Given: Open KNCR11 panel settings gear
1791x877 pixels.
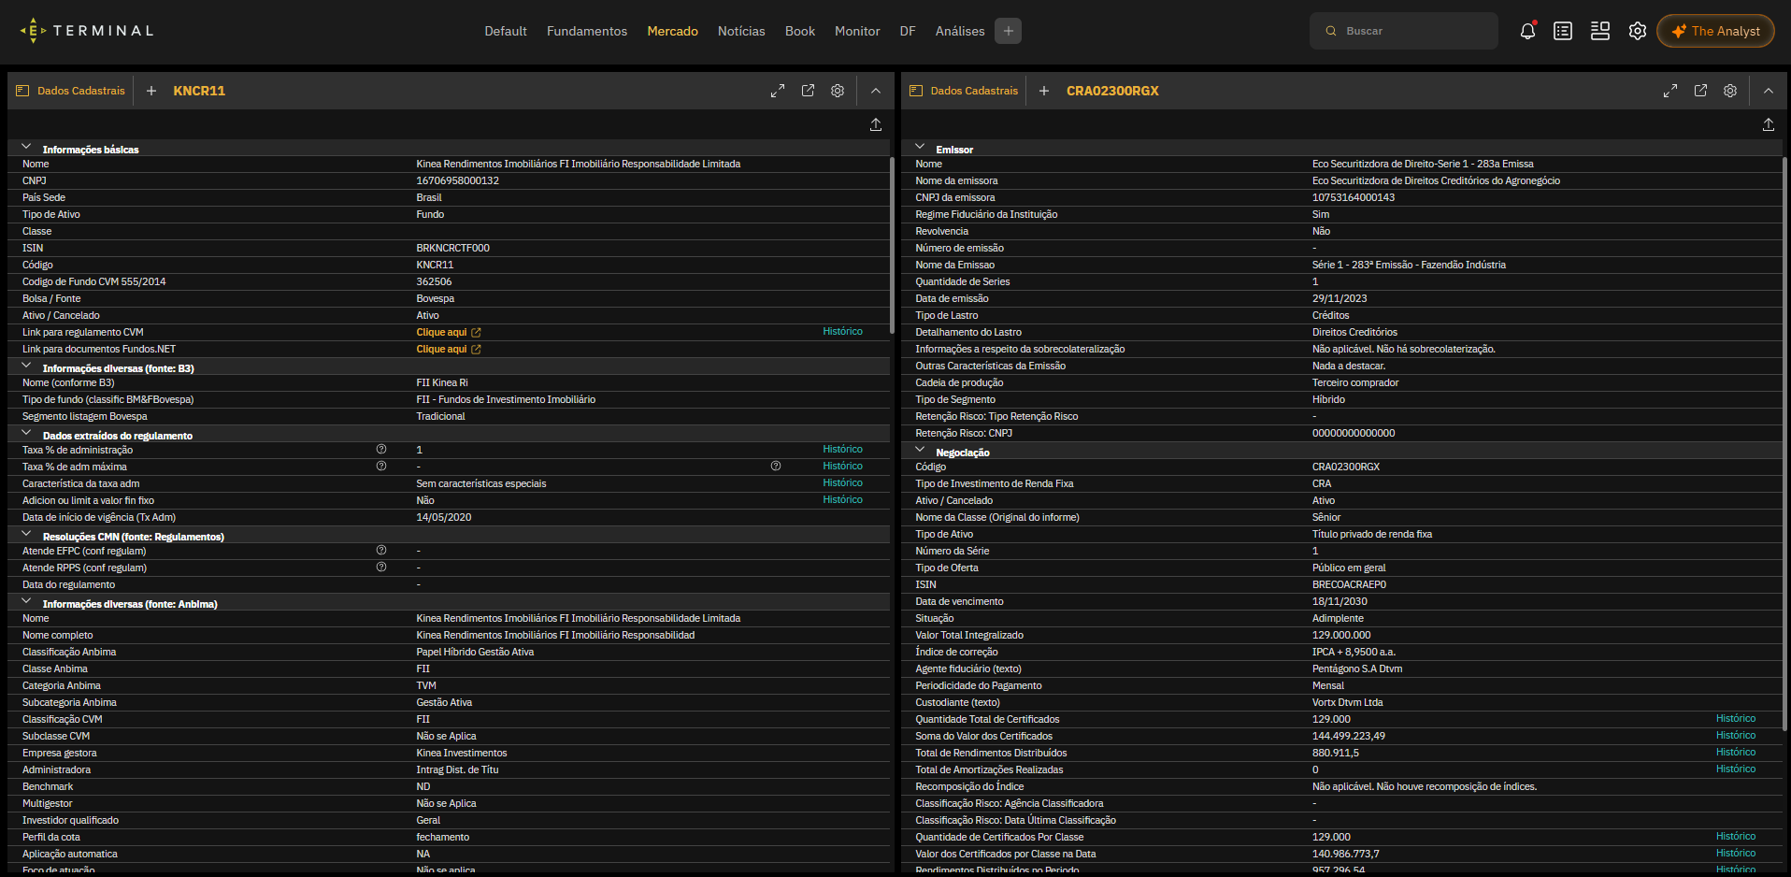Looking at the screenshot, I should (x=838, y=91).
